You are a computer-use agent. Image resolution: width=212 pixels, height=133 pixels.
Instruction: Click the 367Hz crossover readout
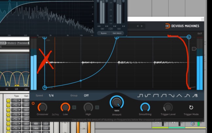[55, 115]
